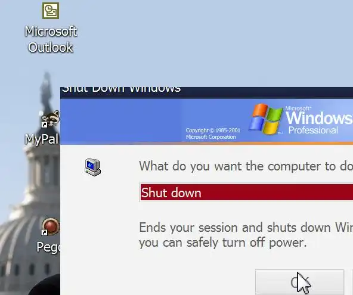This screenshot has width=353, height=295.
Task: Confirm shutdown with the OK button
Action: (299, 282)
